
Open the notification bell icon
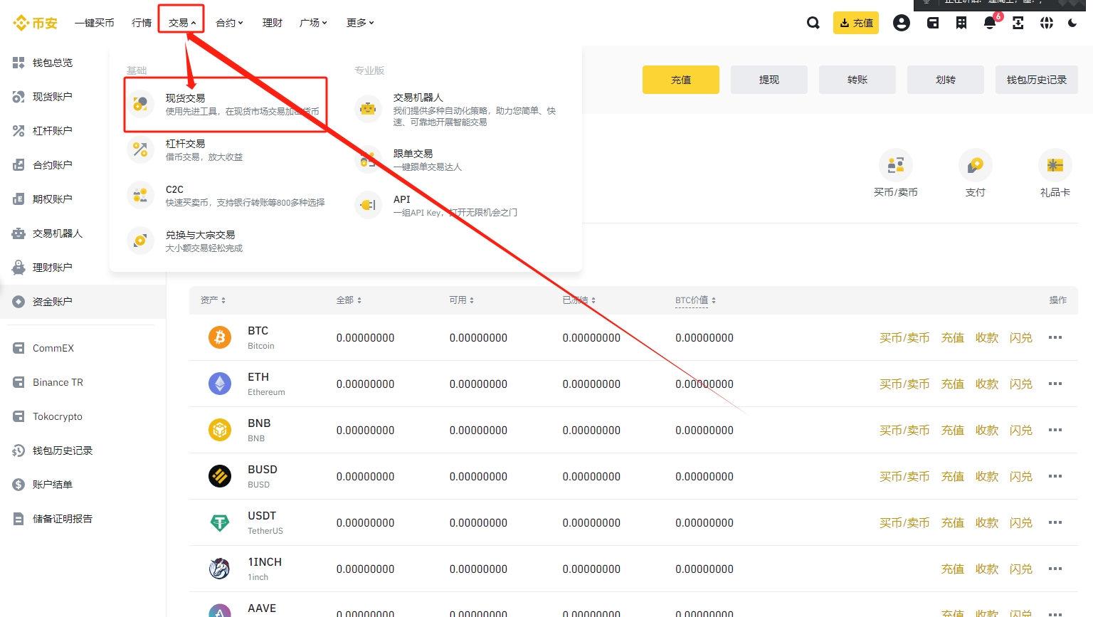[990, 23]
